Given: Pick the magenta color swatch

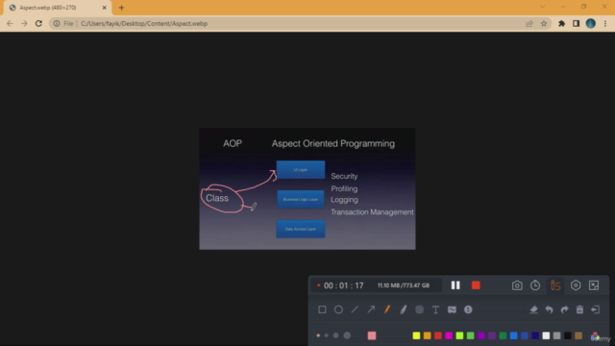Looking at the screenshot, I should click(x=449, y=335).
